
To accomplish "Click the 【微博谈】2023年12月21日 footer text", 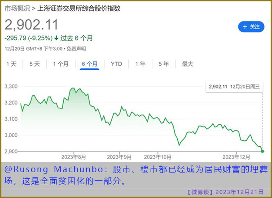I will click(225, 192).
